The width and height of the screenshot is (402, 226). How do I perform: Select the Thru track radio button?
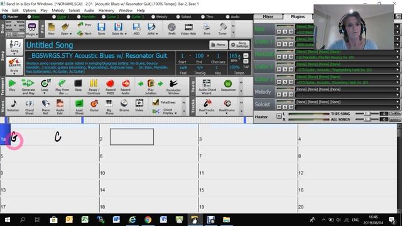203,17
